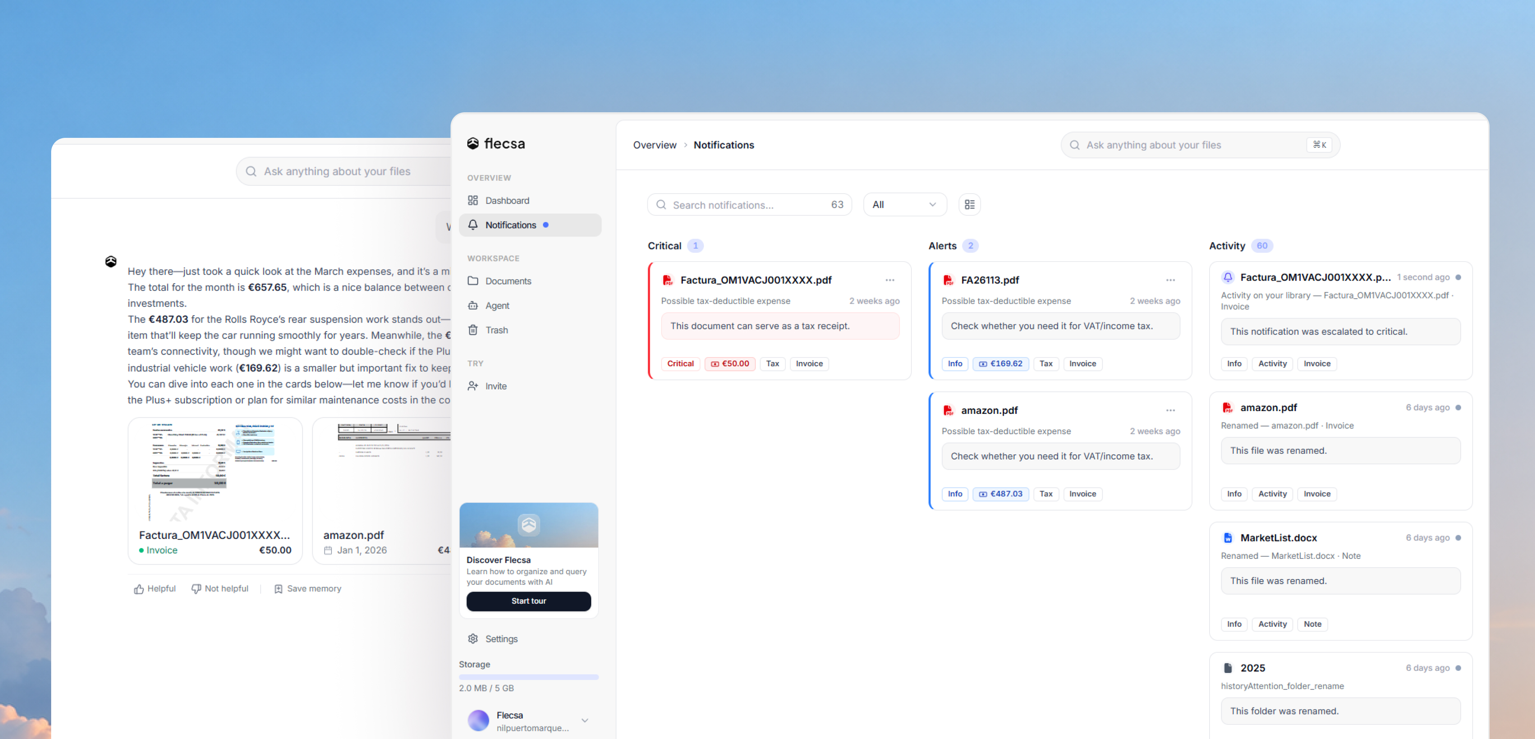Open Agent in sidebar
Screen dimensions: 1535x739
(530, 305)
